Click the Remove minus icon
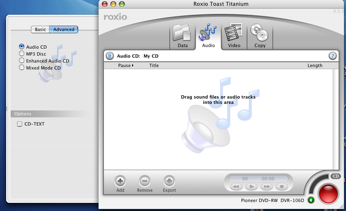 coord(145,181)
